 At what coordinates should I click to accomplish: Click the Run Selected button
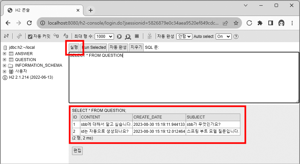pyautogui.click(x=94, y=47)
